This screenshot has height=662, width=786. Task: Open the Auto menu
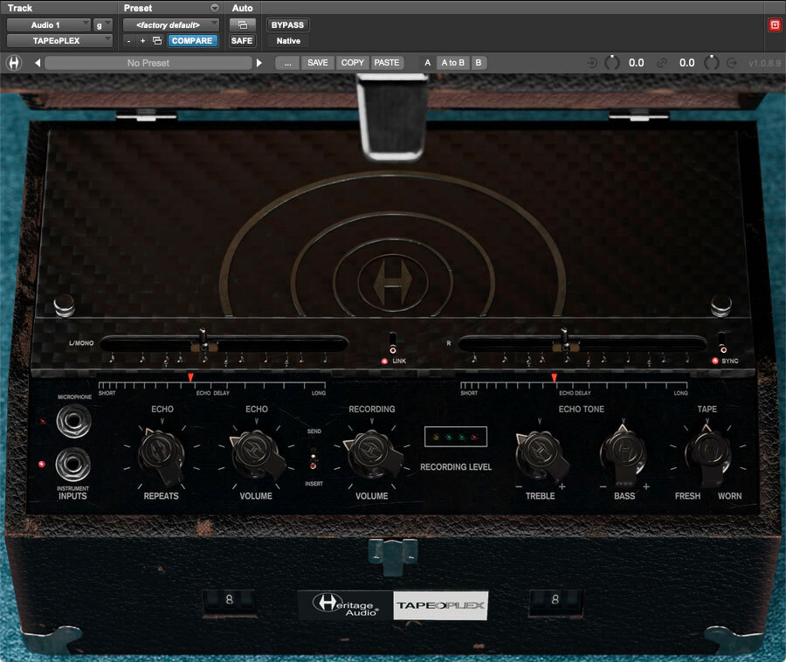(x=243, y=8)
